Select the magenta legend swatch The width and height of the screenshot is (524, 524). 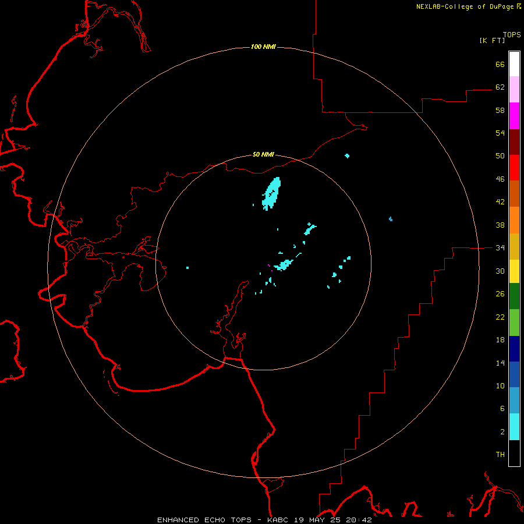(x=514, y=116)
